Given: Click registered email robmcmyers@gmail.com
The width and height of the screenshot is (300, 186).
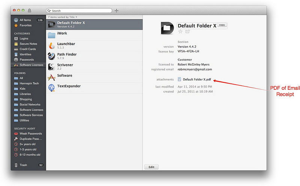Looking at the screenshot, I should pos(195,69).
